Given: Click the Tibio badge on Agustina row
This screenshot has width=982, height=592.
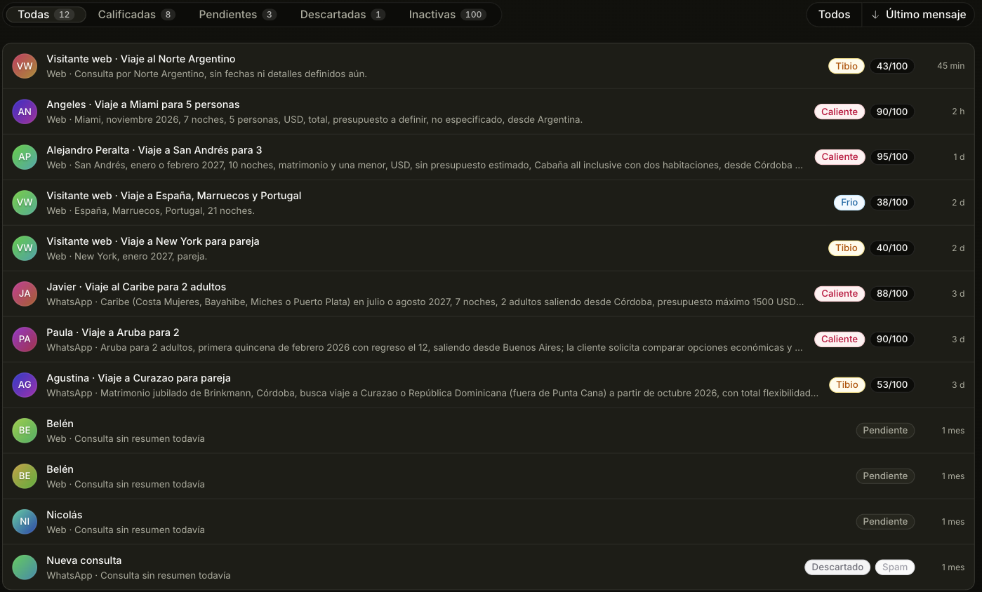Looking at the screenshot, I should tap(847, 385).
